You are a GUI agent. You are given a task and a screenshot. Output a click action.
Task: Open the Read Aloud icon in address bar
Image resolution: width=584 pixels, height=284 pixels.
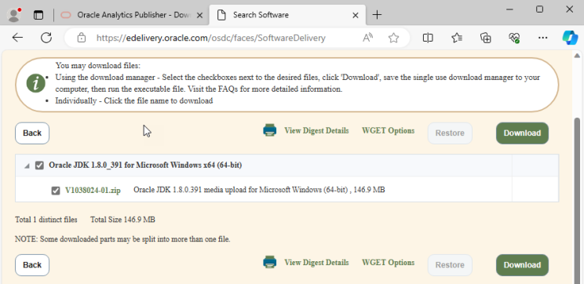367,38
